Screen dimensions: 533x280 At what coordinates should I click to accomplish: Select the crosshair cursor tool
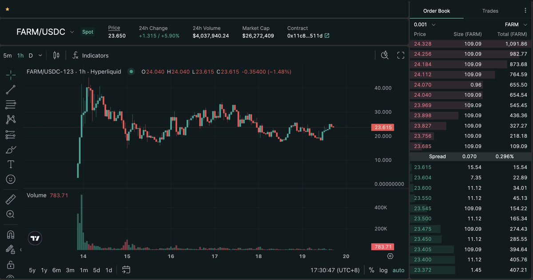pos(11,75)
